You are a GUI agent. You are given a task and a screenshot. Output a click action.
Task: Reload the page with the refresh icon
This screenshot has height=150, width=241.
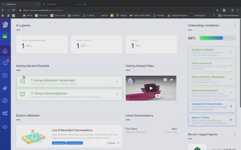(x=14, y=10)
